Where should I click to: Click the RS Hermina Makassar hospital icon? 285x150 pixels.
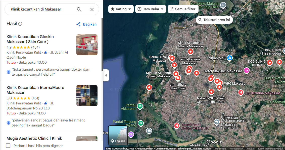241,93
